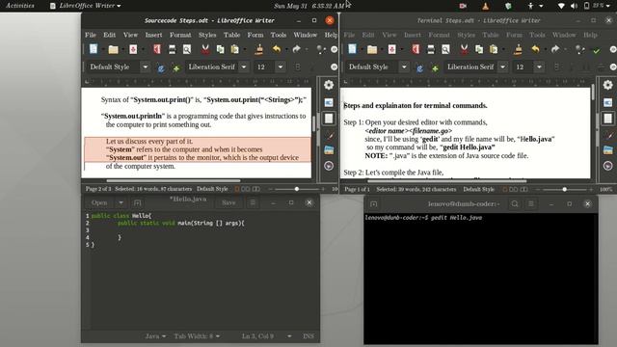Open sidebar settings gear in Terminal Steps window
Screen dimensions: 617x347
coord(607,85)
